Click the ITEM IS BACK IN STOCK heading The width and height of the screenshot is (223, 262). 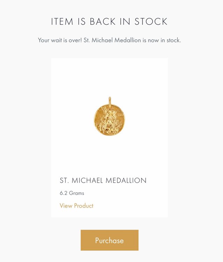pos(109,21)
